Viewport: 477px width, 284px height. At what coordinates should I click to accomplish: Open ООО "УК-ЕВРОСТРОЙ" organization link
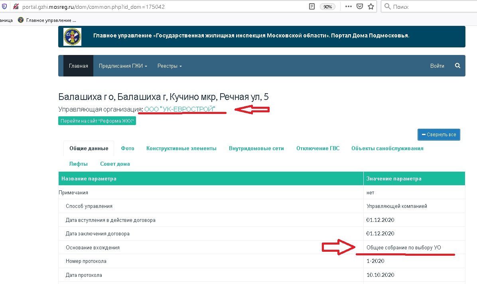180,109
